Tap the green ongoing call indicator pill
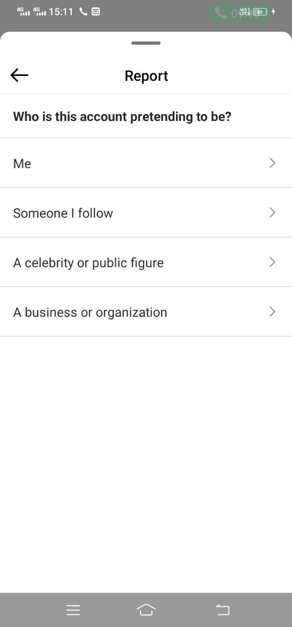 coord(240,13)
